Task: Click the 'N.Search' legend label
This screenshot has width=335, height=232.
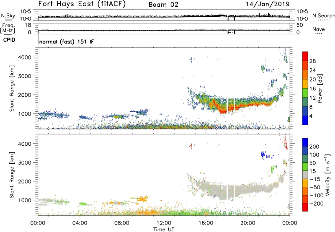Action: pyautogui.click(x=323, y=15)
